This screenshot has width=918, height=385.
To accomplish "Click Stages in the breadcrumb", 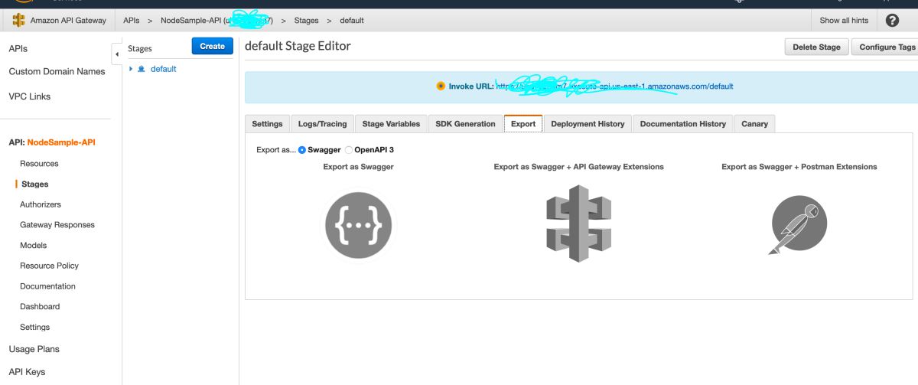I will (306, 21).
